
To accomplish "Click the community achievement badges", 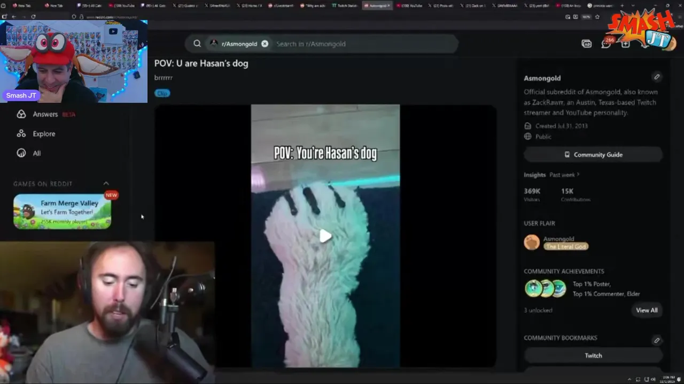I will pyautogui.click(x=546, y=289).
